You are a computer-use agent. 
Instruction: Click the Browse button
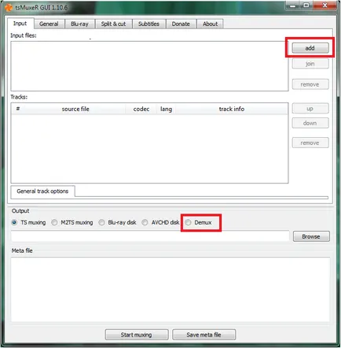pos(311,236)
